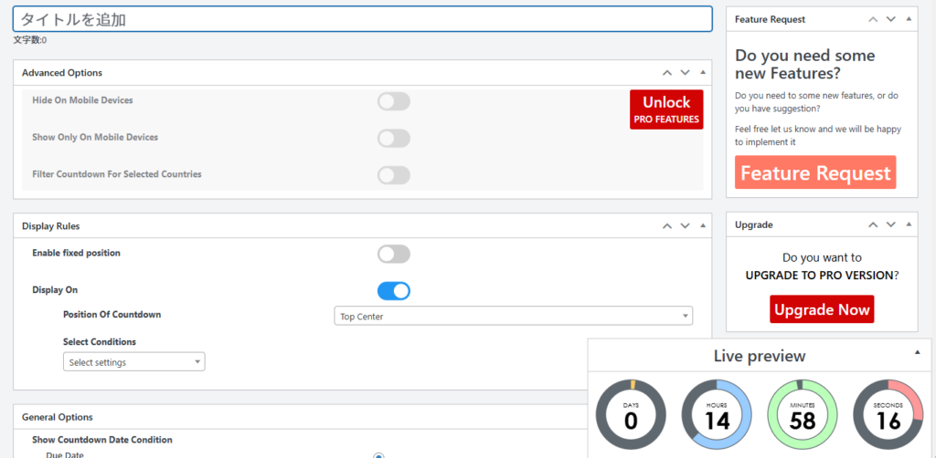Click the Unlock PRO FEATURES button
The height and width of the screenshot is (458, 936).
666,109
